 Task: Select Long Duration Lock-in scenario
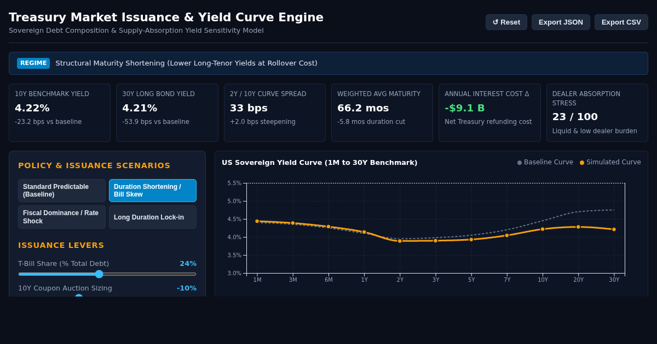pos(153,217)
